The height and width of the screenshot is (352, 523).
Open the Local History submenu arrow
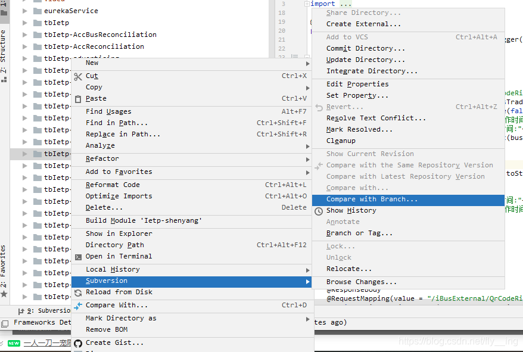coord(307,270)
